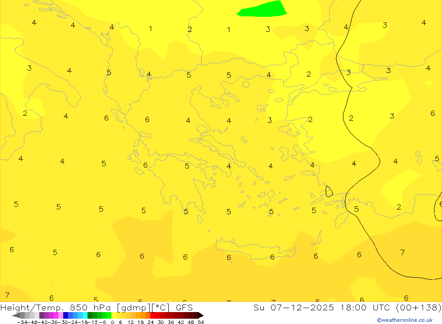Click the '48' legend scale label
Image resolution: width=442 pixels, height=324 pixels.
tap(191, 322)
